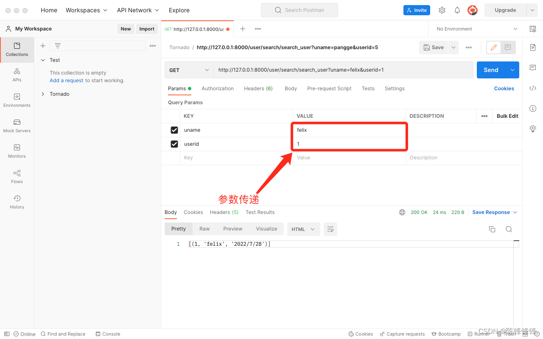Open the lightbulb related requests icon

coord(533,129)
